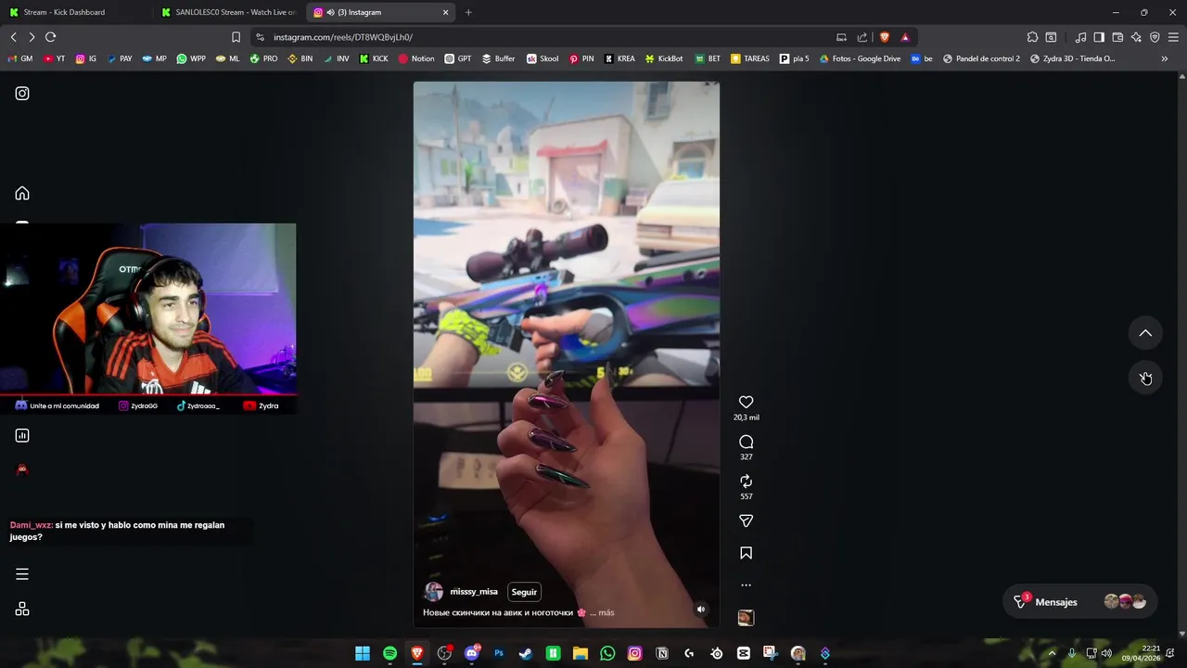The height and width of the screenshot is (668, 1187).
Task: Open Buffer bookmark
Action: pyautogui.click(x=498, y=58)
